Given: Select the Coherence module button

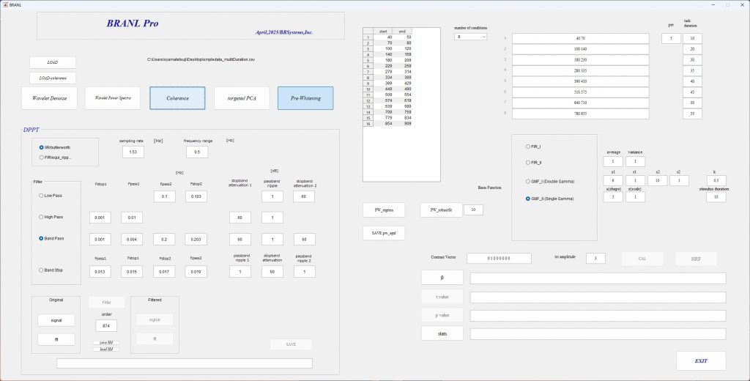Looking at the screenshot, I should [x=177, y=98].
